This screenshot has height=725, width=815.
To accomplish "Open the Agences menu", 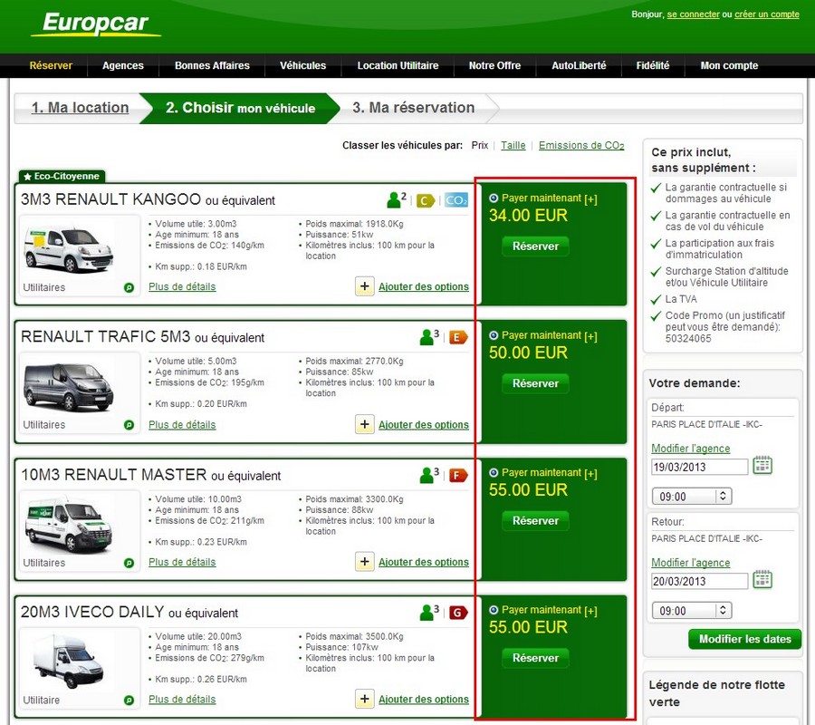I will pos(122,65).
